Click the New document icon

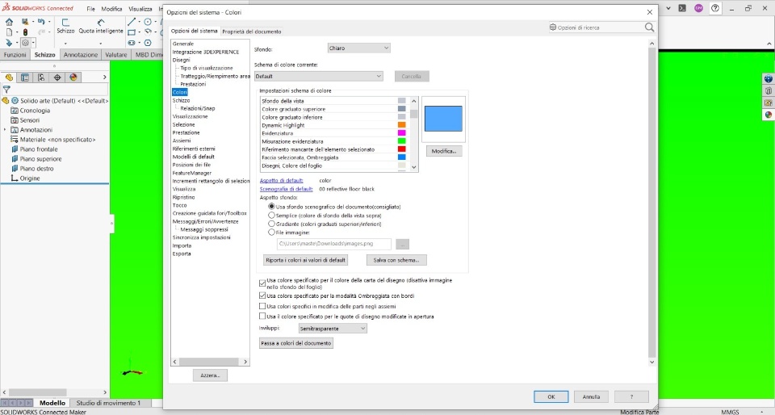9,32
